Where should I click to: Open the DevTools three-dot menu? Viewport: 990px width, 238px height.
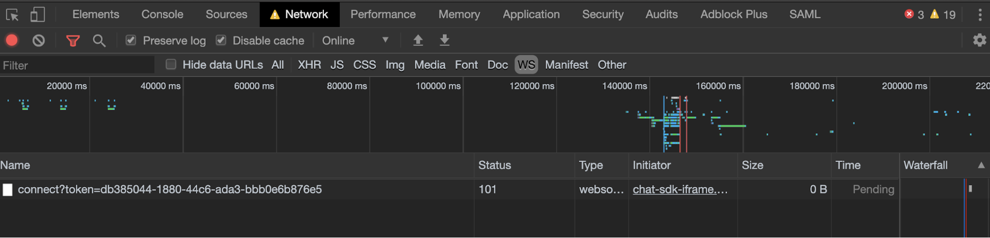click(980, 15)
